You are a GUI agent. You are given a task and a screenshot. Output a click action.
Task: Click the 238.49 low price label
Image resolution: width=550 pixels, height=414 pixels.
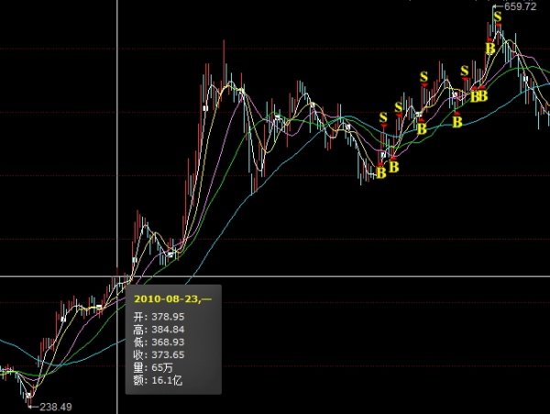pos(56,407)
